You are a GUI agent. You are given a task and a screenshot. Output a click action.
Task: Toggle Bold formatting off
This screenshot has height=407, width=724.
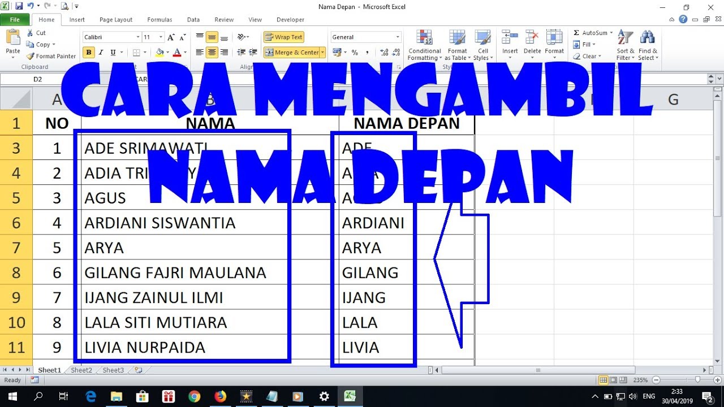tap(89, 53)
